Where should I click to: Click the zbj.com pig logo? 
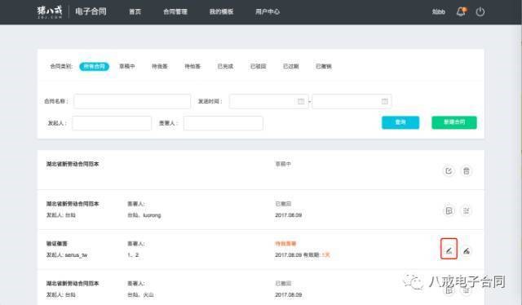click(50, 11)
